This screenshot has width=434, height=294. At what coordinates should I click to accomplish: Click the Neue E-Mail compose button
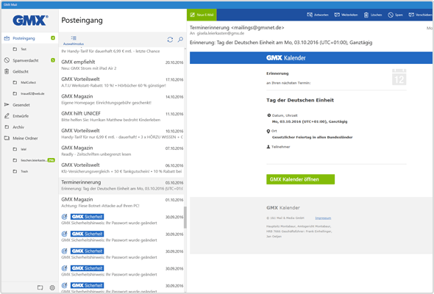[x=202, y=15]
